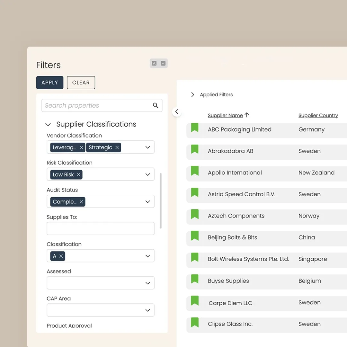Click Bolt Wireless Systems green bookmark
The width and height of the screenshot is (347, 347).
click(x=195, y=257)
